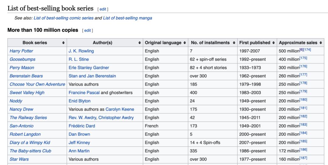Open the San-Antonio series article

(x=22, y=126)
